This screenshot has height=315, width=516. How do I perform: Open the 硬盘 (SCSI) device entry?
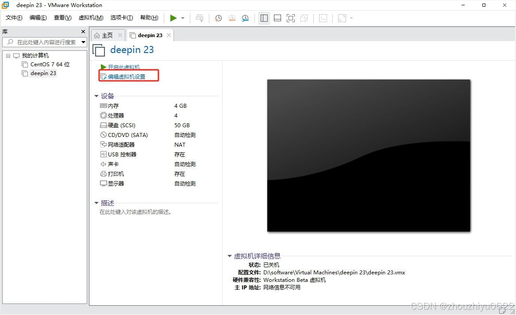click(121, 125)
